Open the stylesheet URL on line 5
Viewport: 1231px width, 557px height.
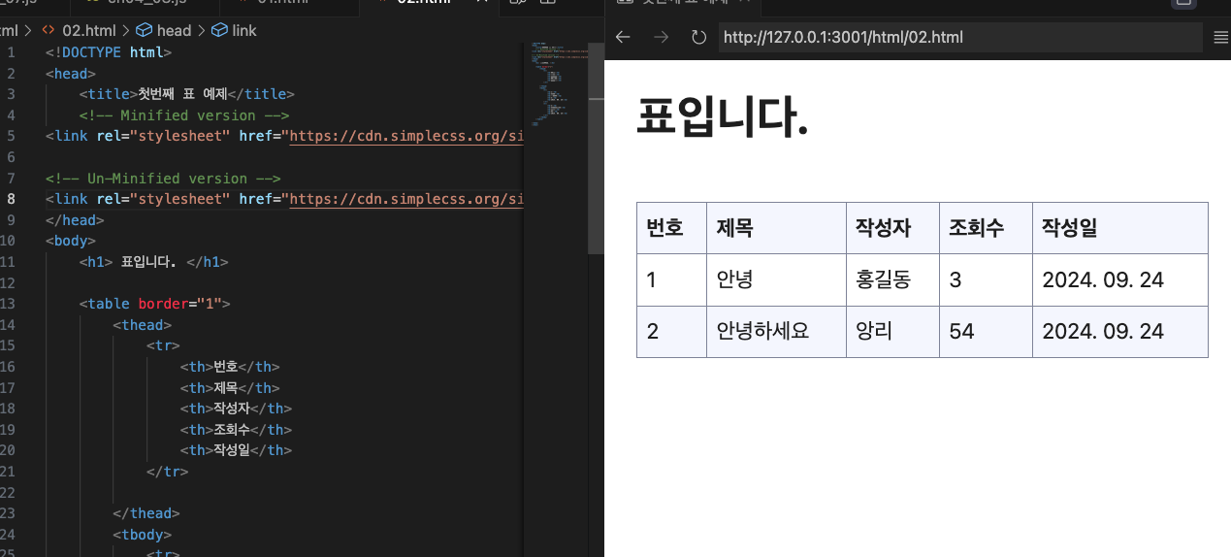[406, 136]
